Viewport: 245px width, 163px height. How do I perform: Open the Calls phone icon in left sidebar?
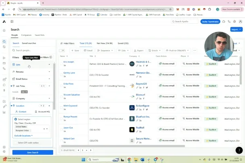[x=4, y=68]
